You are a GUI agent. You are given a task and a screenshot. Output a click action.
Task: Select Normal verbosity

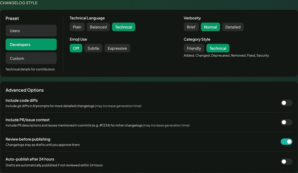coord(210,27)
